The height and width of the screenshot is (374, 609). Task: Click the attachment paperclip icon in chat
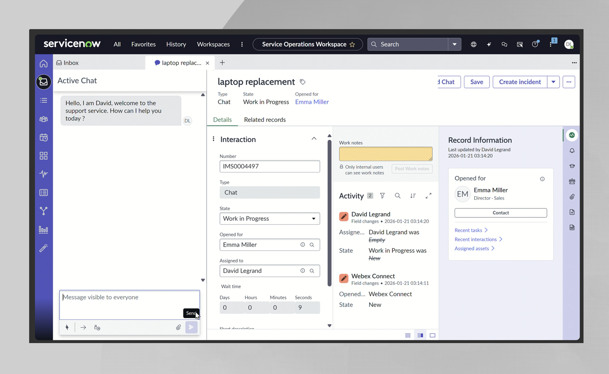(178, 327)
